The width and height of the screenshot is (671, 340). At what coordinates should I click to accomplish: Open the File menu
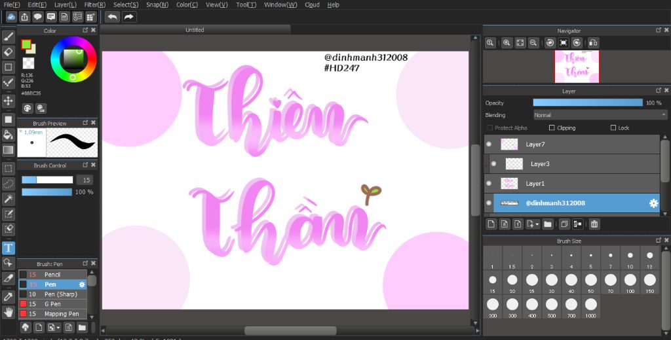[x=12, y=5]
